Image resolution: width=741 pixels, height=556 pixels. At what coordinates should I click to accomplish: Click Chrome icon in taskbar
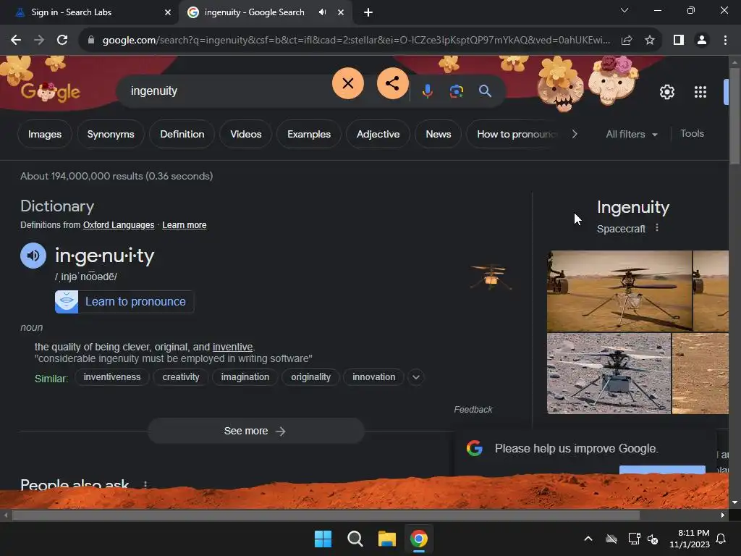tap(419, 539)
